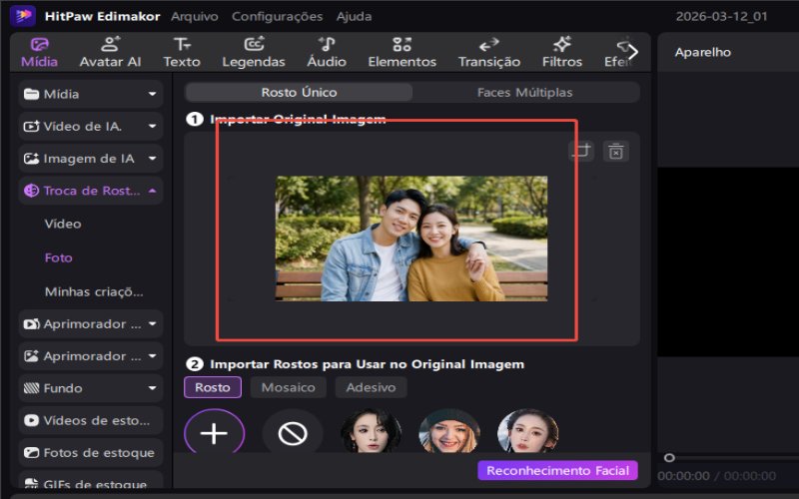Delete the imported image with trash icon

[616, 151]
